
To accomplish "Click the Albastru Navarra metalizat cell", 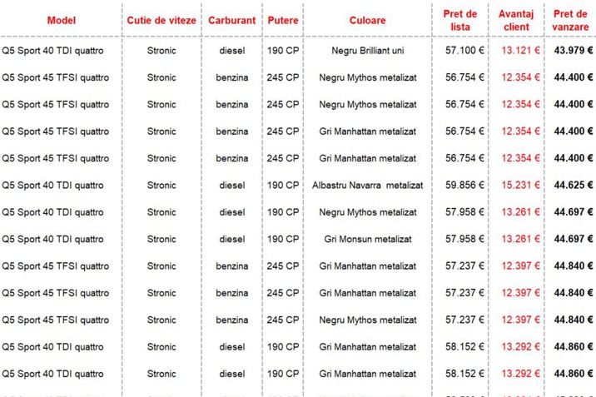I will (368, 186).
